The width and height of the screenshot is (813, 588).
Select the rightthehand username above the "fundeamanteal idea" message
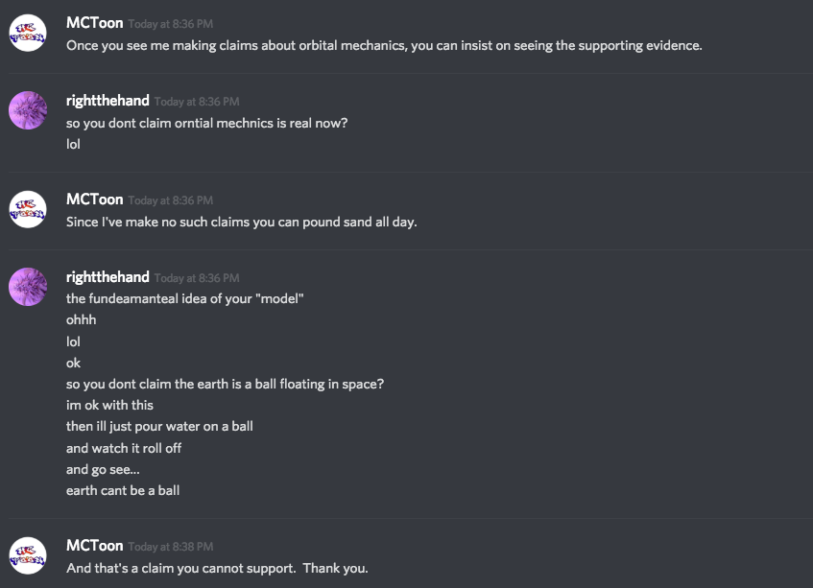click(x=108, y=277)
